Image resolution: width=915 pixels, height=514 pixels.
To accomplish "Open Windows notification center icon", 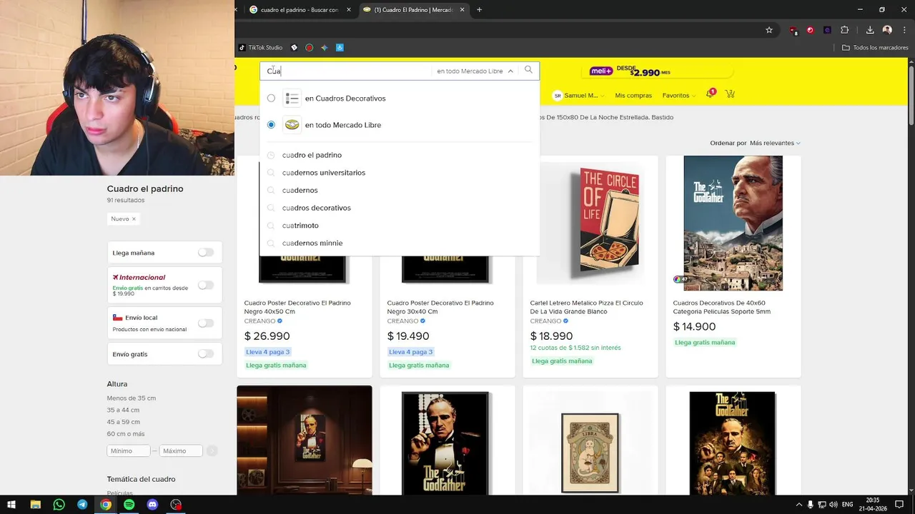I will click(899, 504).
